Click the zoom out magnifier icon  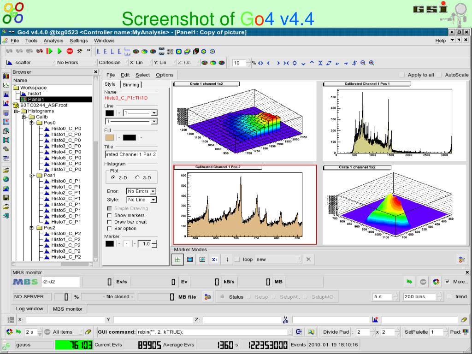pyautogui.click(x=363, y=63)
